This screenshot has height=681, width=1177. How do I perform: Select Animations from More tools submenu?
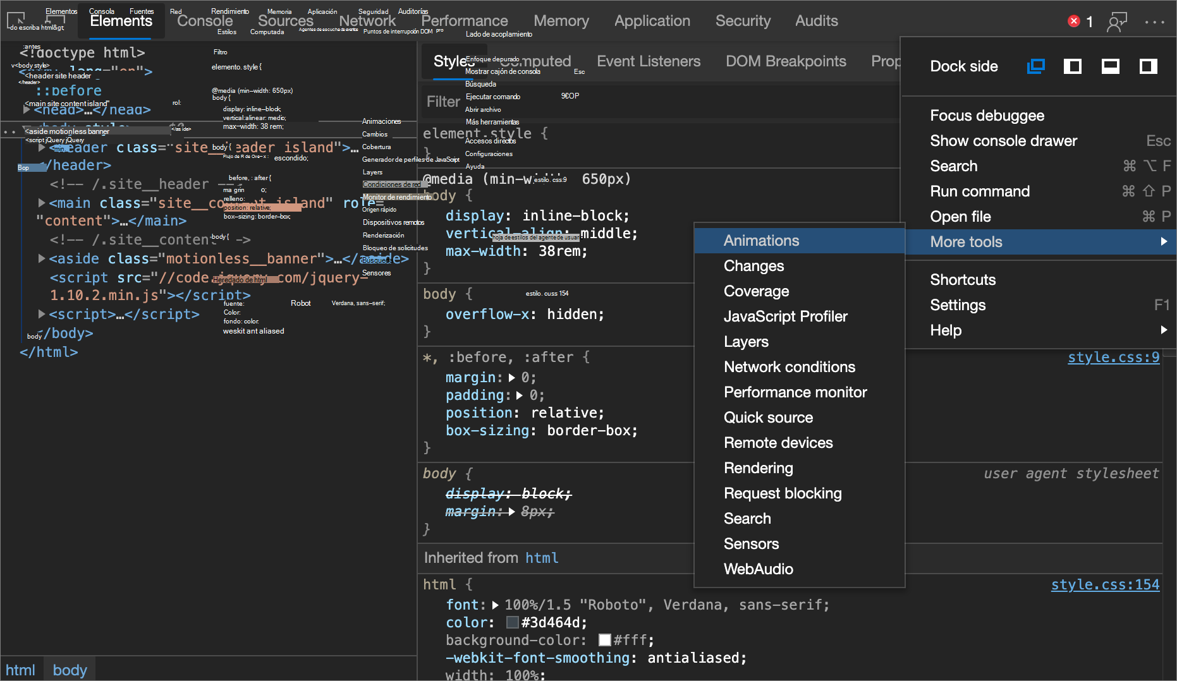pos(762,241)
